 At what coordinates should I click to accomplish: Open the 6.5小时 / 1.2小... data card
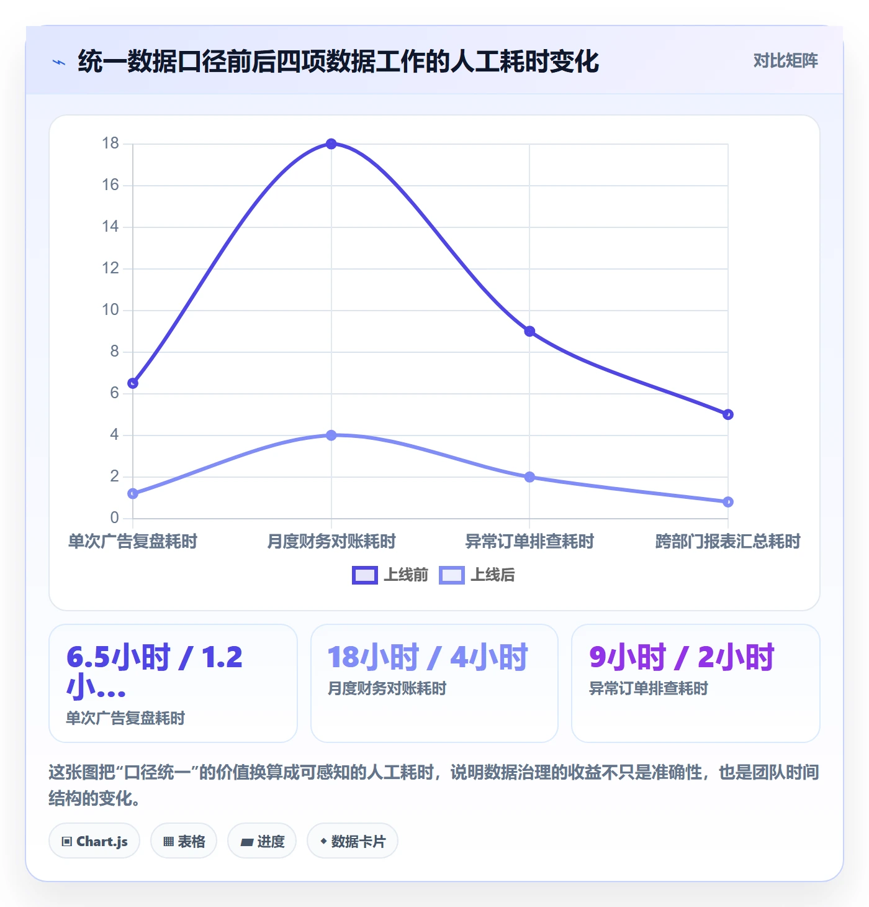pyautogui.click(x=173, y=683)
